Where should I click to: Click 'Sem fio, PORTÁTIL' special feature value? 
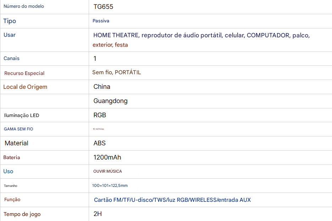coord(116,72)
